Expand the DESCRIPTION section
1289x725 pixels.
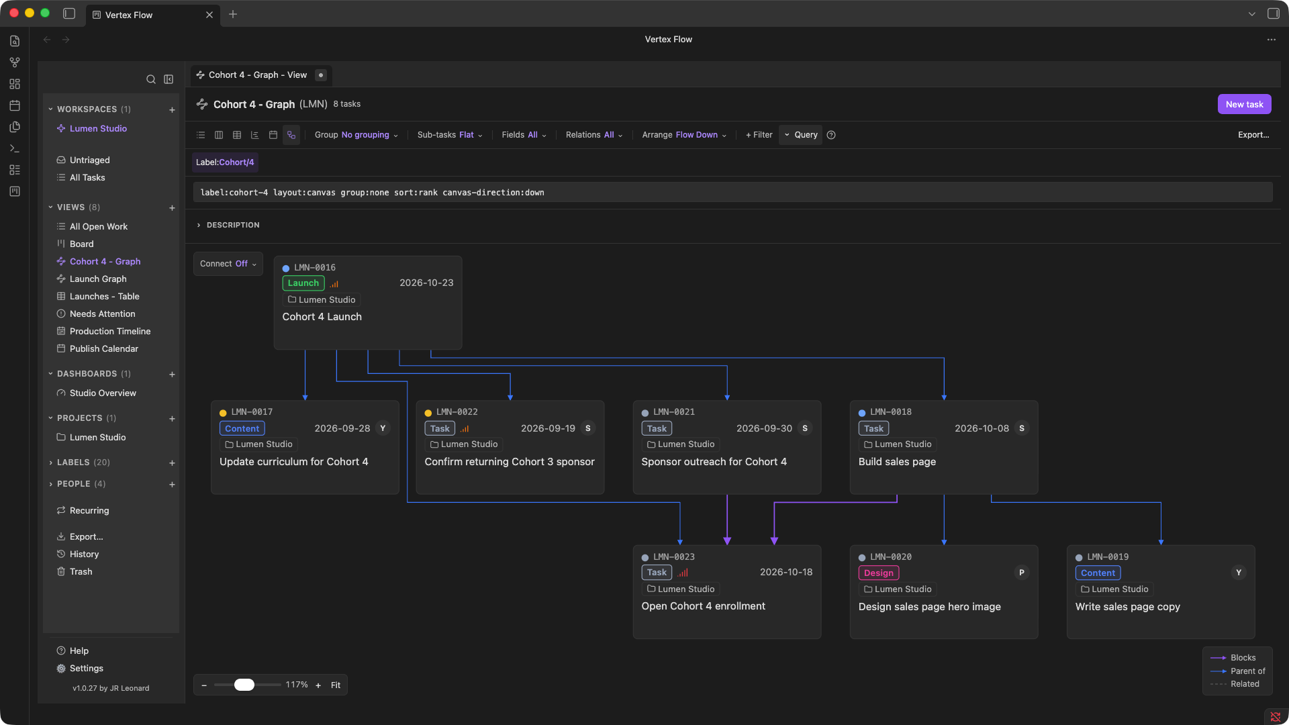(x=228, y=225)
